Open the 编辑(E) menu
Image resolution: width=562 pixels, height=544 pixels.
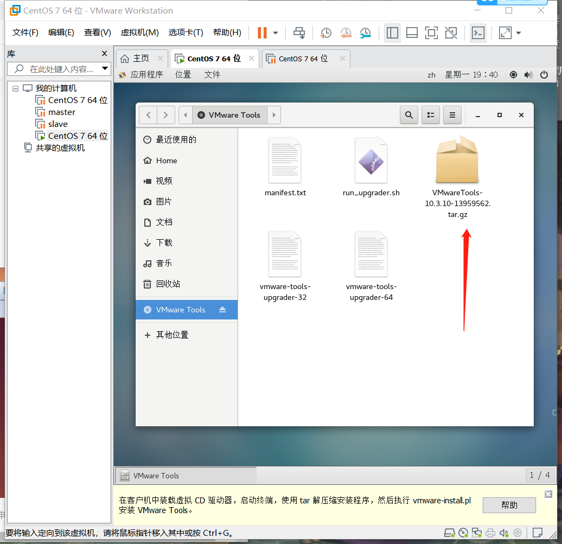(x=61, y=33)
